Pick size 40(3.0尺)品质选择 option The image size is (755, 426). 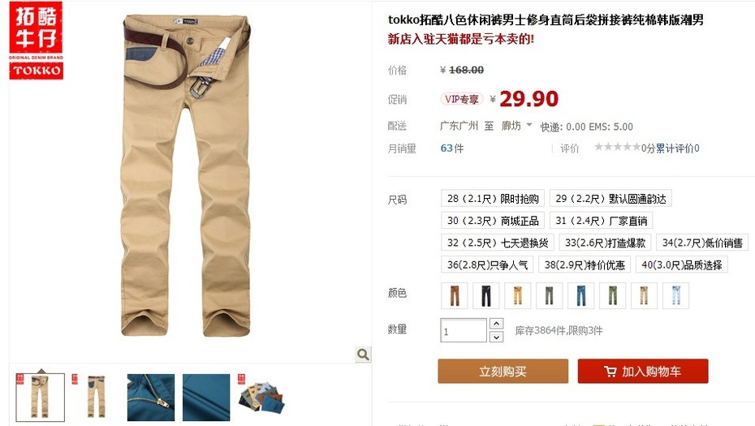(x=681, y=265)
